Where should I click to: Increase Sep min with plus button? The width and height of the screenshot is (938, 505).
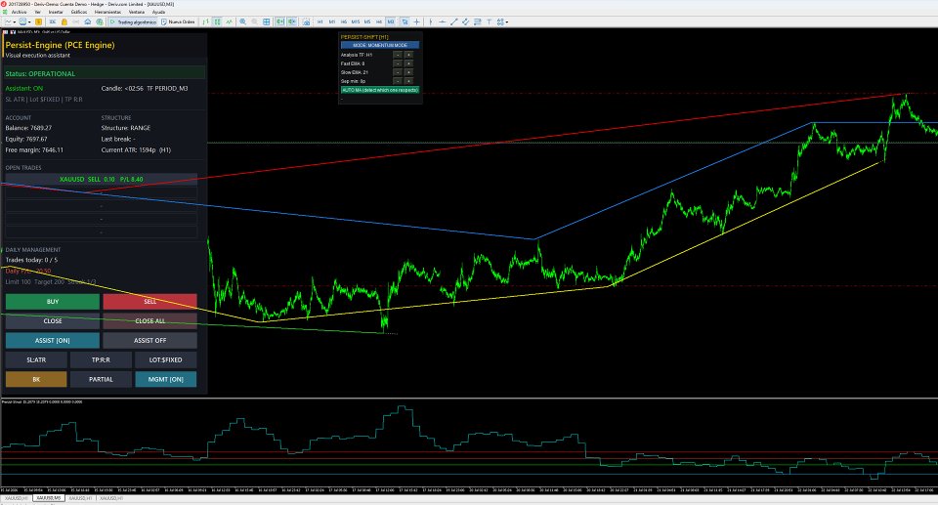tap(408, 81)
